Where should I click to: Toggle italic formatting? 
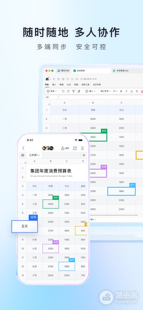point(127,91)
